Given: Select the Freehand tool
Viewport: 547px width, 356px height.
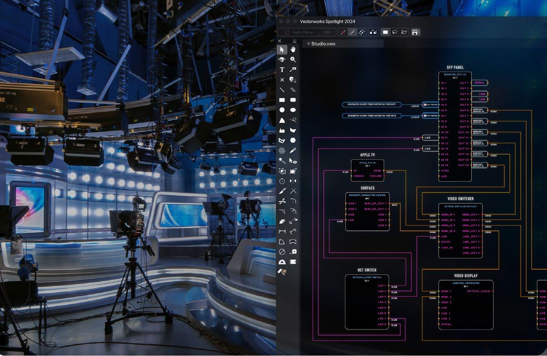Looking at the screenshot, I should click(x=293, y=120).
